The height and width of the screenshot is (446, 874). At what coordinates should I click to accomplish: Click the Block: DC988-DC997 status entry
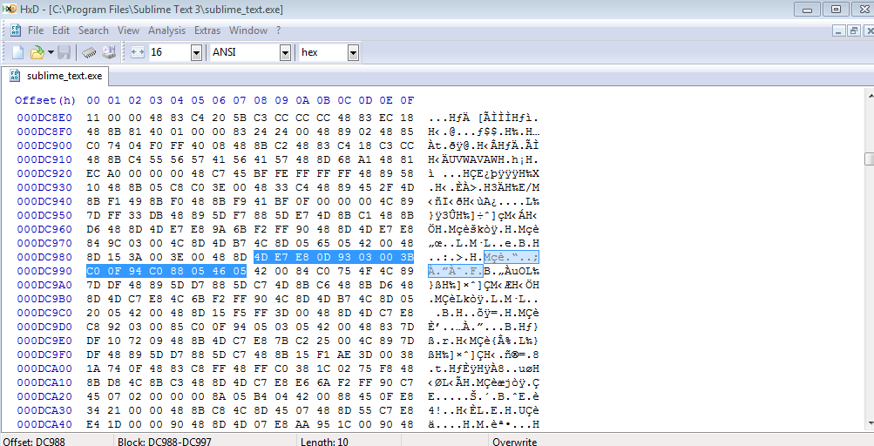(165, 442)
